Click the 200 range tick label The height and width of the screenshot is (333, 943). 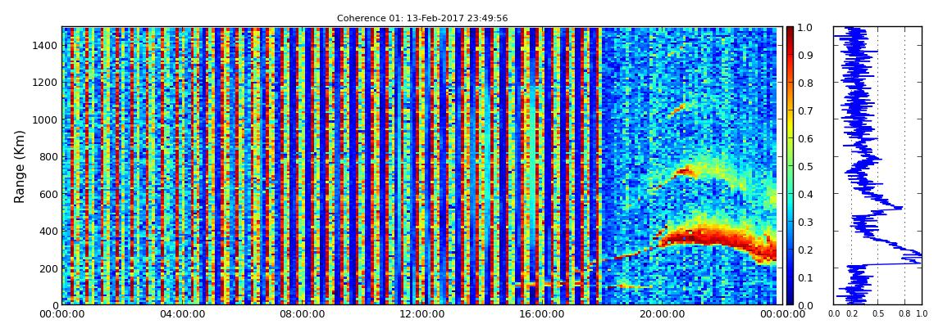[x=48, y=268]
